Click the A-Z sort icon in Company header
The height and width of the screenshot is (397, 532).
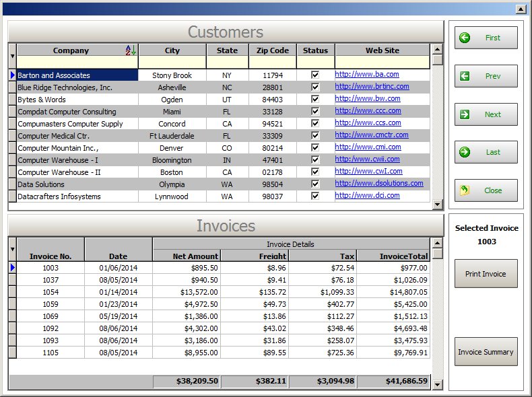131,50
